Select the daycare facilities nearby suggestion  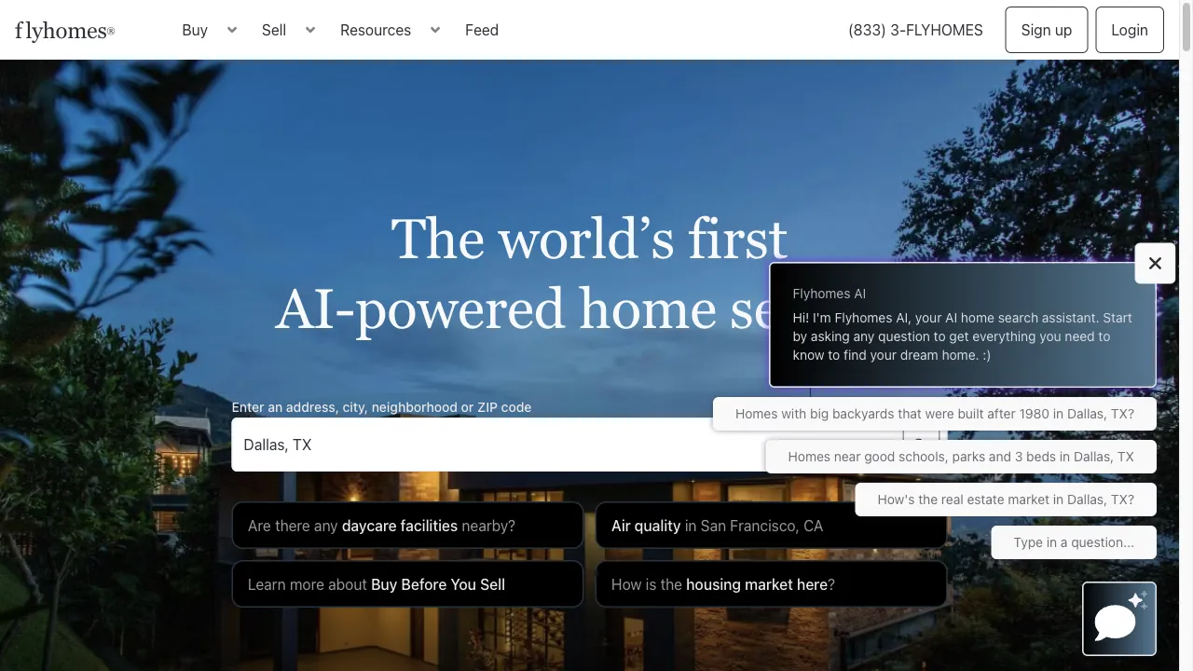[407, 526]
